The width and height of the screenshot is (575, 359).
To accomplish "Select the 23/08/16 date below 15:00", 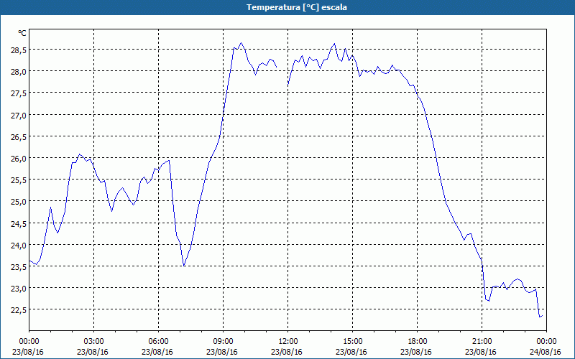I will (x=351, y=352).
